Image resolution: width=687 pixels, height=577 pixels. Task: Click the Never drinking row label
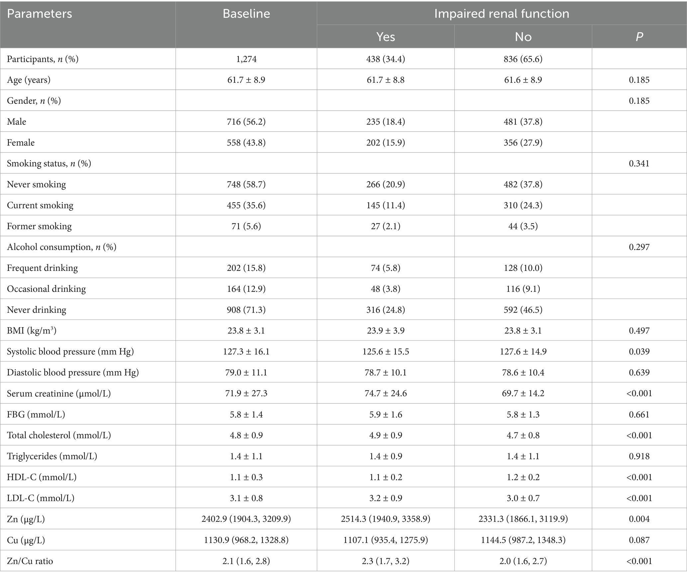(x=37, y=310)
